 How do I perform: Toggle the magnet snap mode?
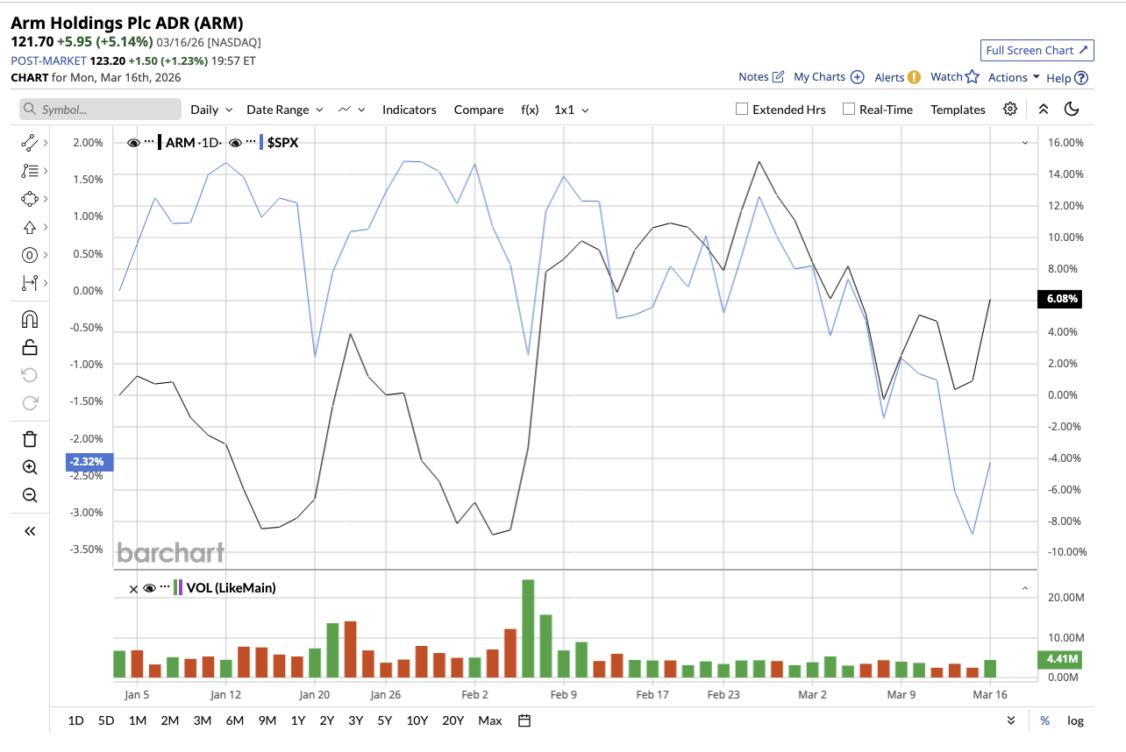point(30,319)
